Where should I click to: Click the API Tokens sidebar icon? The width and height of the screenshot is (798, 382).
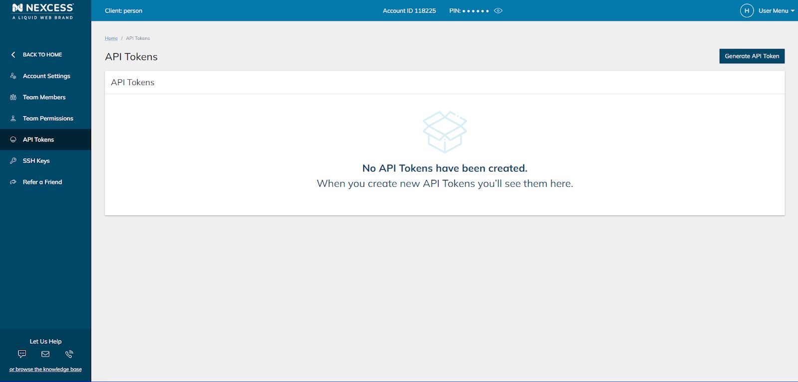tap(13, 140)
